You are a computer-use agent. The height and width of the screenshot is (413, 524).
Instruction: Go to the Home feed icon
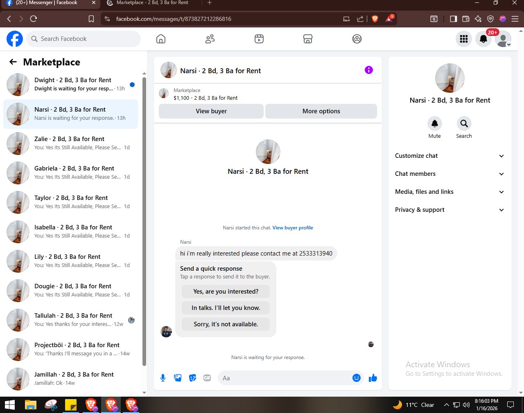coord(161,39)
